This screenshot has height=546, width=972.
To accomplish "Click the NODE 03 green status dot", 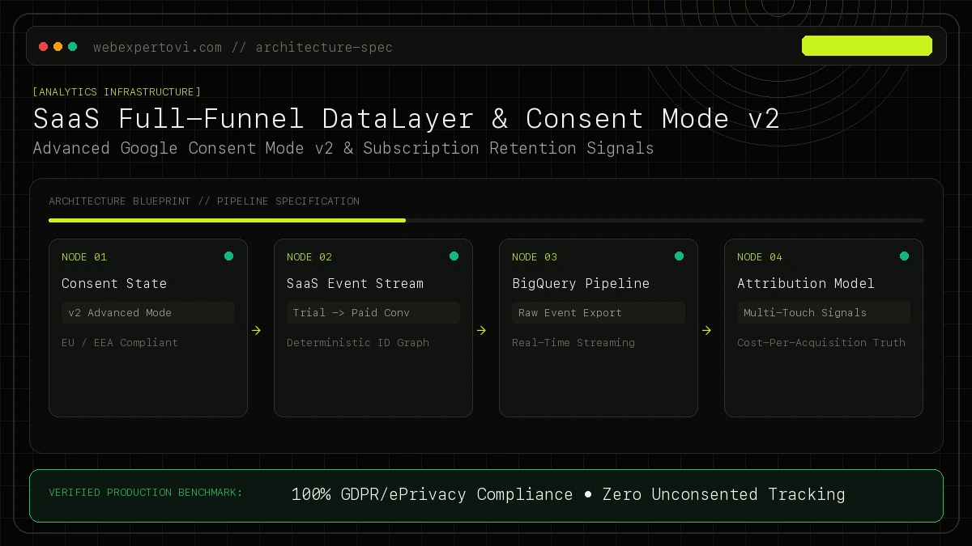I will pos(679,256).
